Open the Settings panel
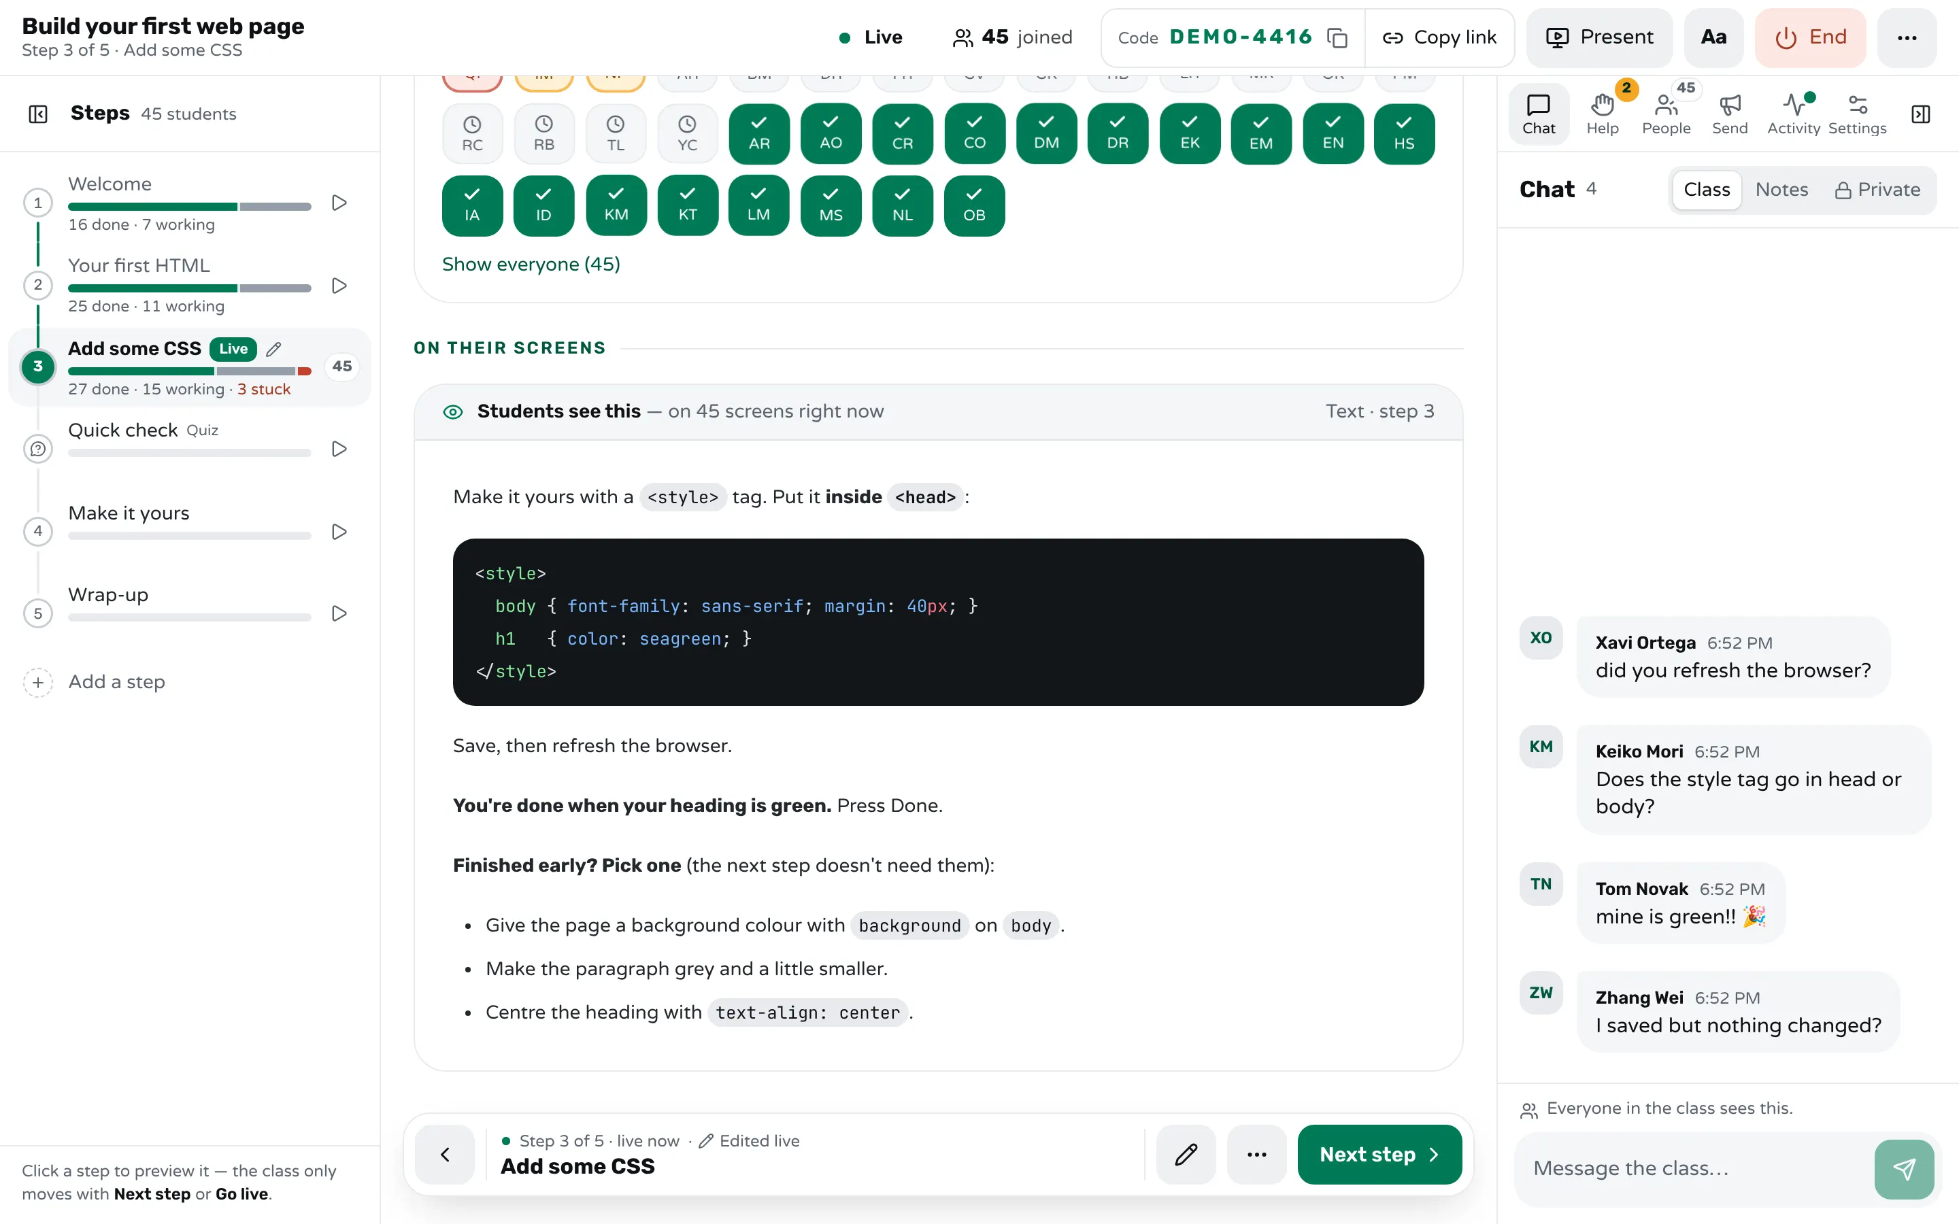Screen dimensions: 1959x1224 point(1857,114)
